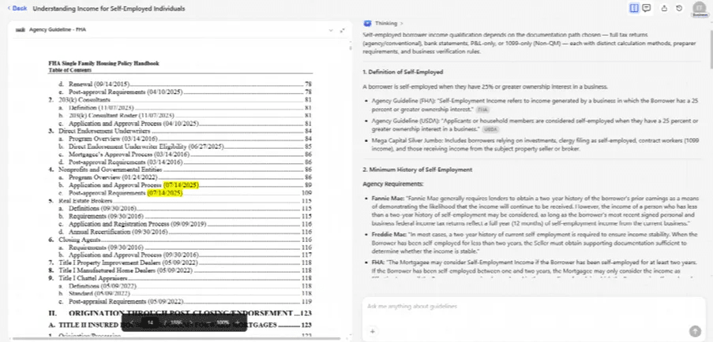This screenshot has height=342, width=713.
Task: Click highlighted date on Post-approval Requirements page 109
Action: coord(164,193)
